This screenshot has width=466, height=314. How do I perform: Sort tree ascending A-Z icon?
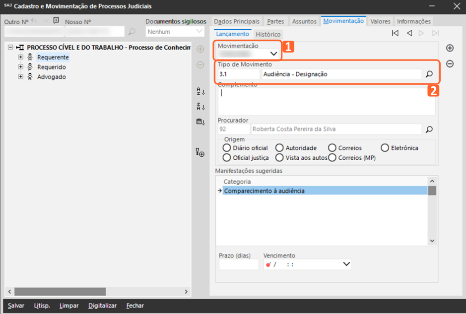[x=200, y=92]
